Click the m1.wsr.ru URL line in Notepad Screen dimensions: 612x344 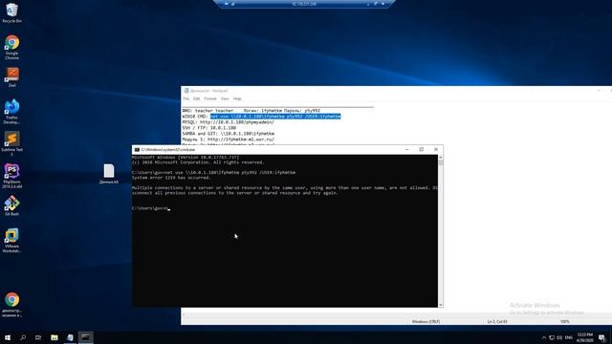coord(228,140)
